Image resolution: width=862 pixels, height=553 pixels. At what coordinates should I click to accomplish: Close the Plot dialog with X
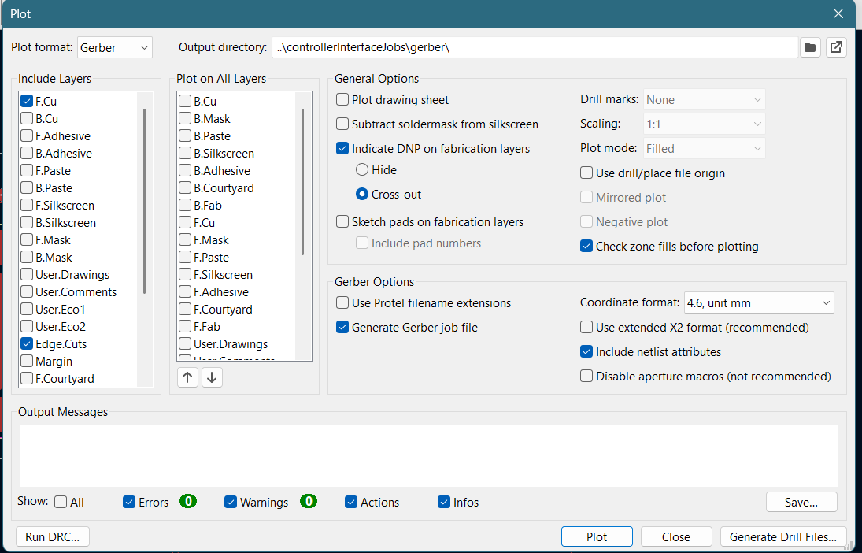tap(838, 13)
